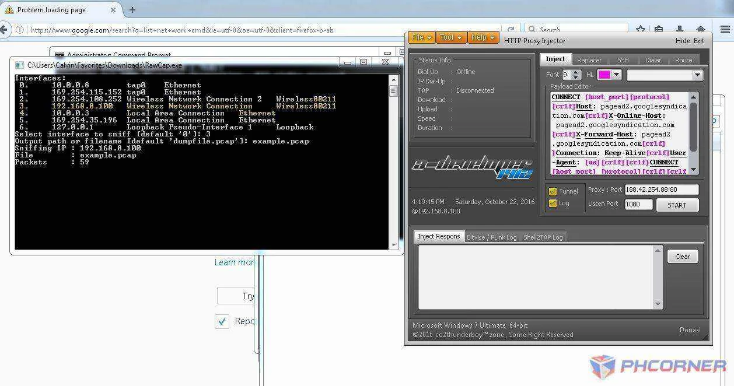Viewport: 734px width, 386px height.
Task: Switch to the Route tab
Action: (683, 60)
